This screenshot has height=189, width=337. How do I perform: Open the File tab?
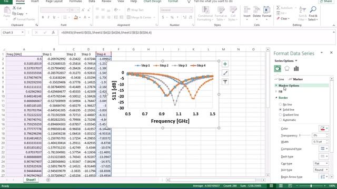click(x=6, y=1)
